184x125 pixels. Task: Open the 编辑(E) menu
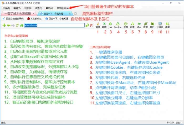[17, 8]
